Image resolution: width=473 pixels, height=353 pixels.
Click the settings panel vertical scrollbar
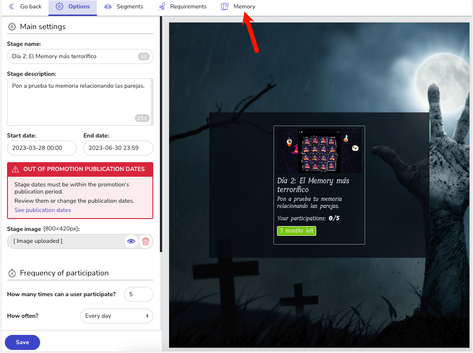tap(161, 134)
